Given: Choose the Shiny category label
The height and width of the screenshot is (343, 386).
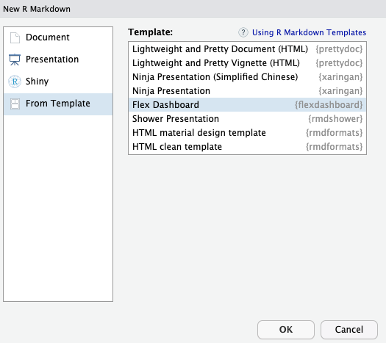Looking at the screenshot, I should (37, 82).
